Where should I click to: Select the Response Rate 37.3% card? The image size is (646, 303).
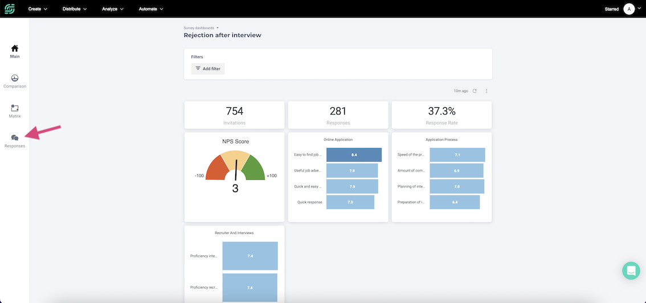pyautogui.click(x=441, y=115)
